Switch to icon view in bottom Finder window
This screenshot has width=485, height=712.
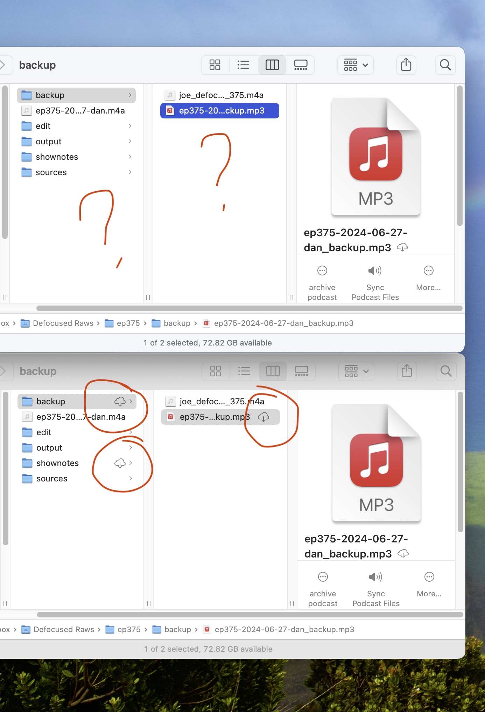216,371
